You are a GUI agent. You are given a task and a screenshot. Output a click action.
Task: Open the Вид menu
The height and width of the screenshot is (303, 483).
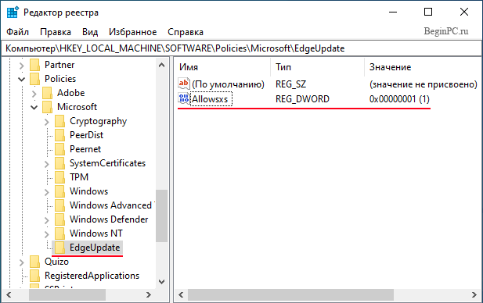[x=90, y=32]
